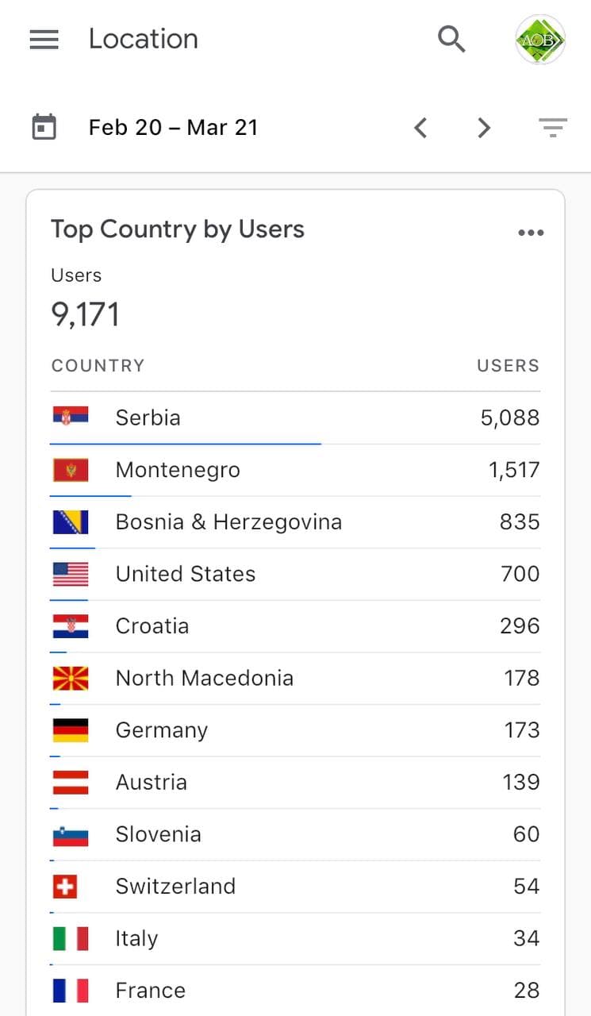Viewport: 591px width, 1016px height.
Task: Click the Serbia flag icon
Action: click(x=71, y=417)
